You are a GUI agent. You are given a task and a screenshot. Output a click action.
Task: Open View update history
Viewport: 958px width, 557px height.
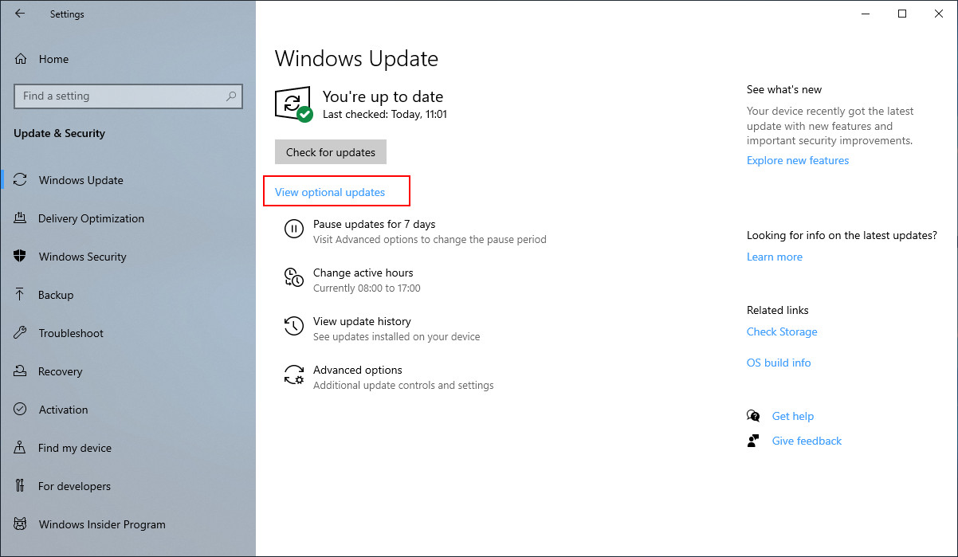(x=362, y=321)
